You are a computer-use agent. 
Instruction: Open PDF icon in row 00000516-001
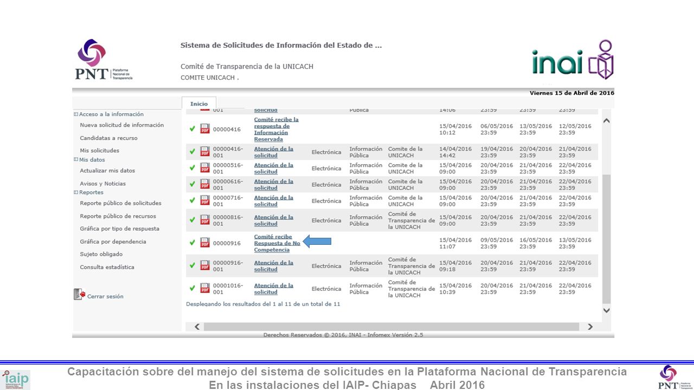(205, 168)
